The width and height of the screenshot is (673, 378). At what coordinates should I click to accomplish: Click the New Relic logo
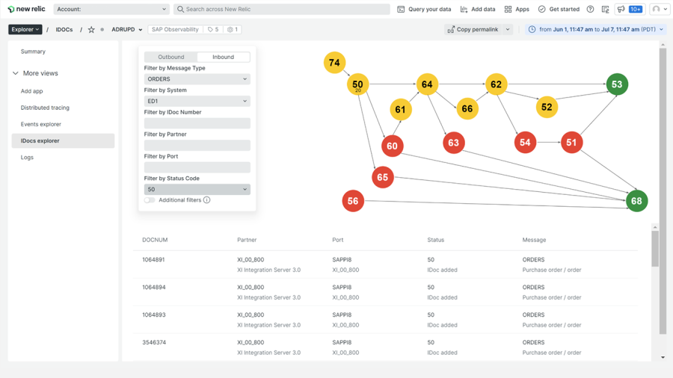click(x=26, y=9)
